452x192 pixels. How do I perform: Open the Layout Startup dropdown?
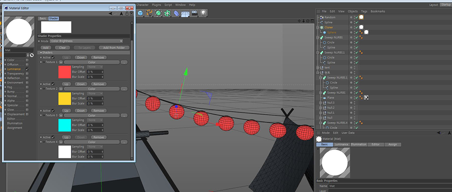446,5
